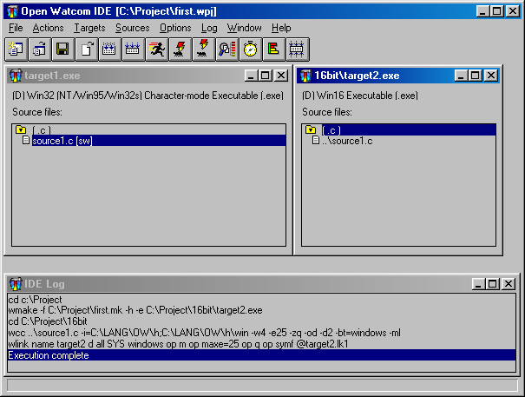Collapse the (.c) folder in 16bit\target2.exe

310,130
